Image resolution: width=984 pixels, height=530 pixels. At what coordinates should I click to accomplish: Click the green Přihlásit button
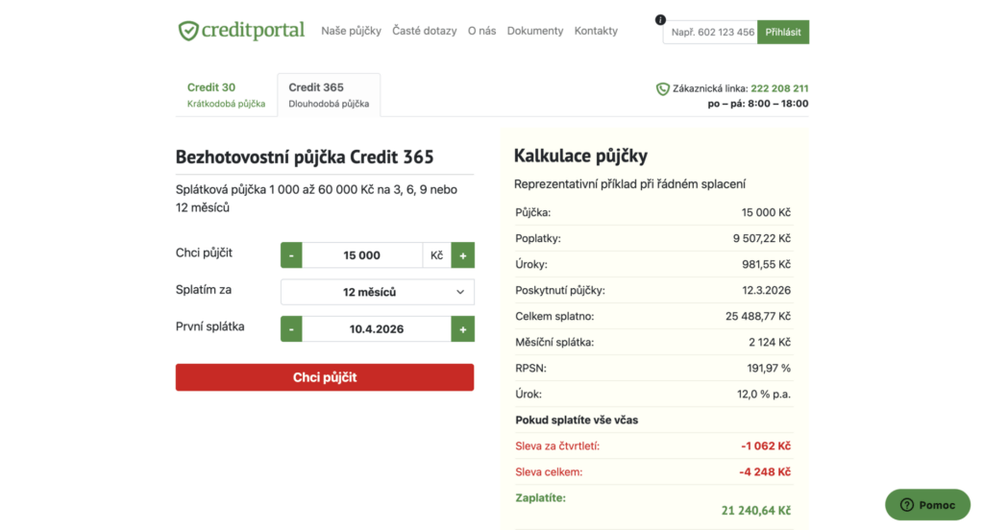pyautogui.click(x=782, y=32)
